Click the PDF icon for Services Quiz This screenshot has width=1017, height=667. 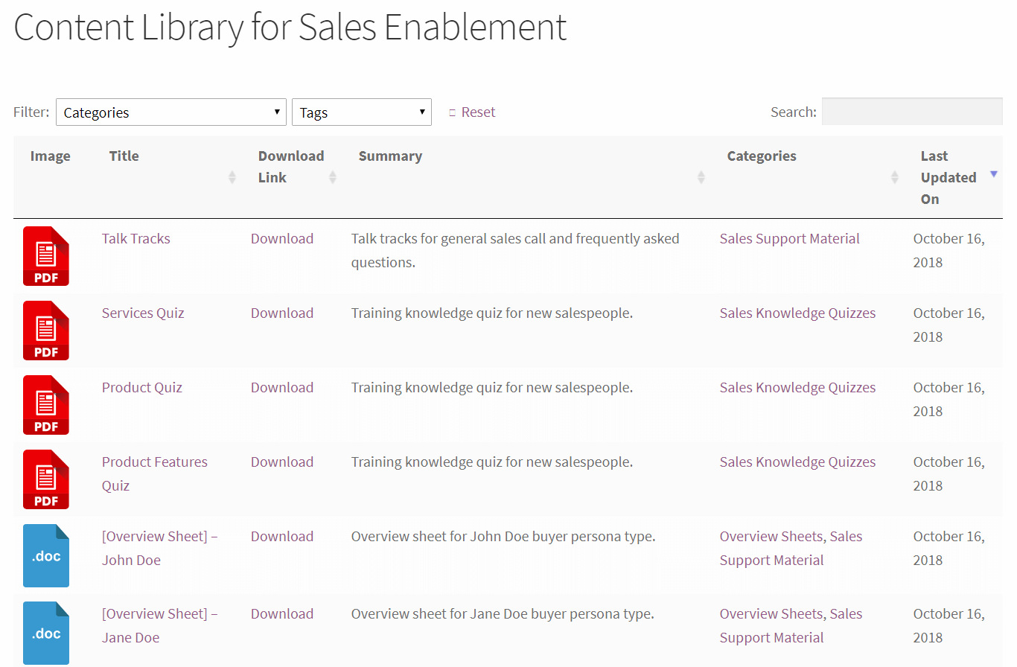[x=45, y=331]
